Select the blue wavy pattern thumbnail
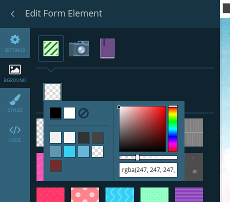Image resolution: width=230 pixels, height=202 pixels. [119, 194]
